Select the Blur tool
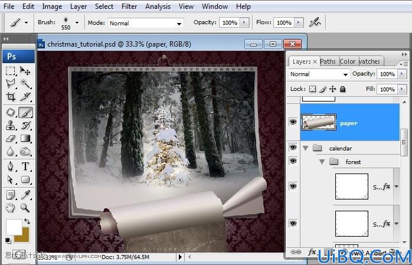412x265 pixels. [x=11, y=152]
